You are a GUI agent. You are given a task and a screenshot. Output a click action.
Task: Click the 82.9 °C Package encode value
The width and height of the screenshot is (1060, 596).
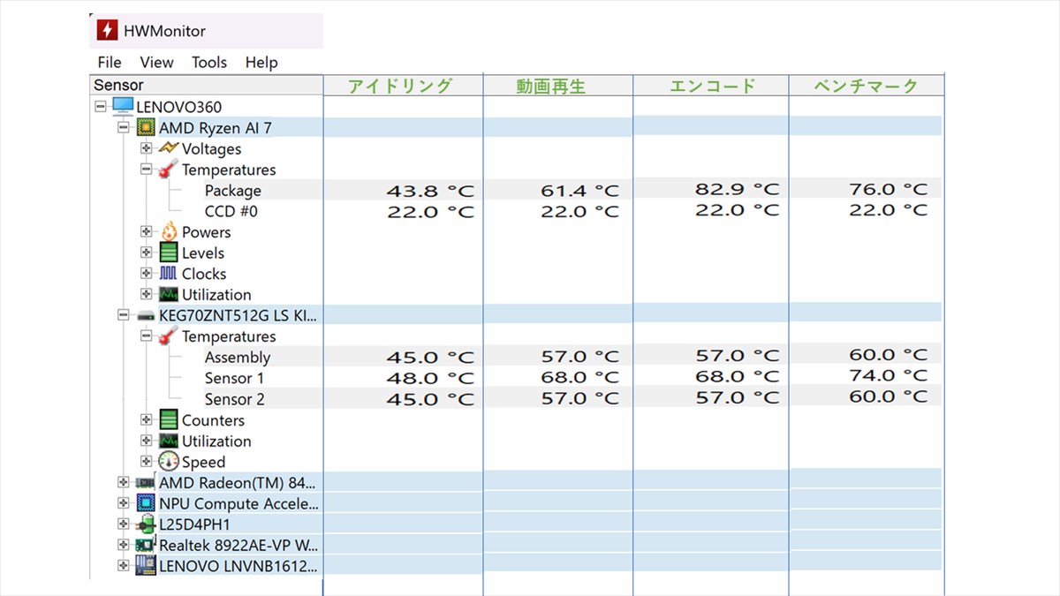point(737,189)
